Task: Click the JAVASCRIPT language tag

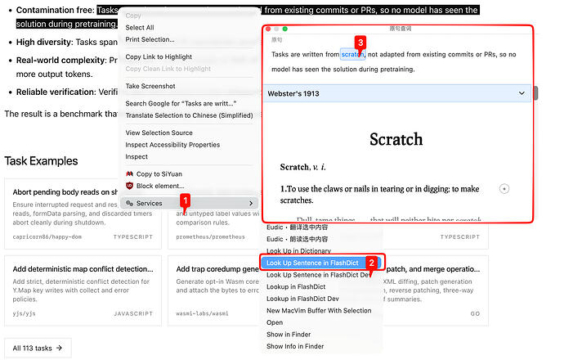Action: [x=133, y=313]
